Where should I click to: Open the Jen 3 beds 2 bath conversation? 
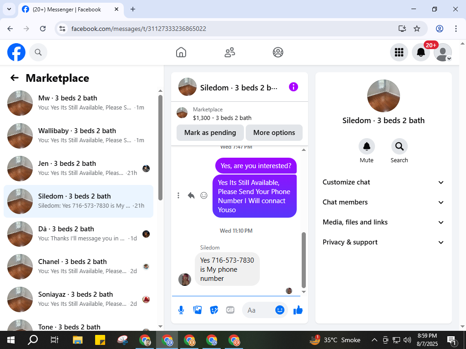coord(78,169)
